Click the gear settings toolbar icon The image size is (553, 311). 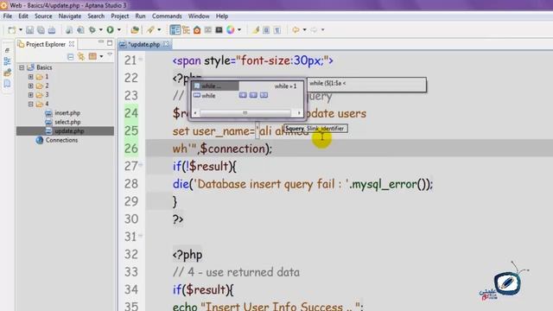(92, 30)
